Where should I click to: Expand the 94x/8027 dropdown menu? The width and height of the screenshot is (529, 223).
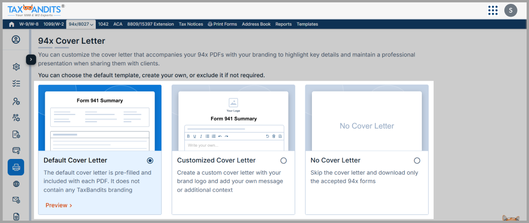(x=81, y=24)
